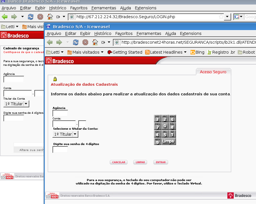Open the Registro .br bookmark

point(221,52)
